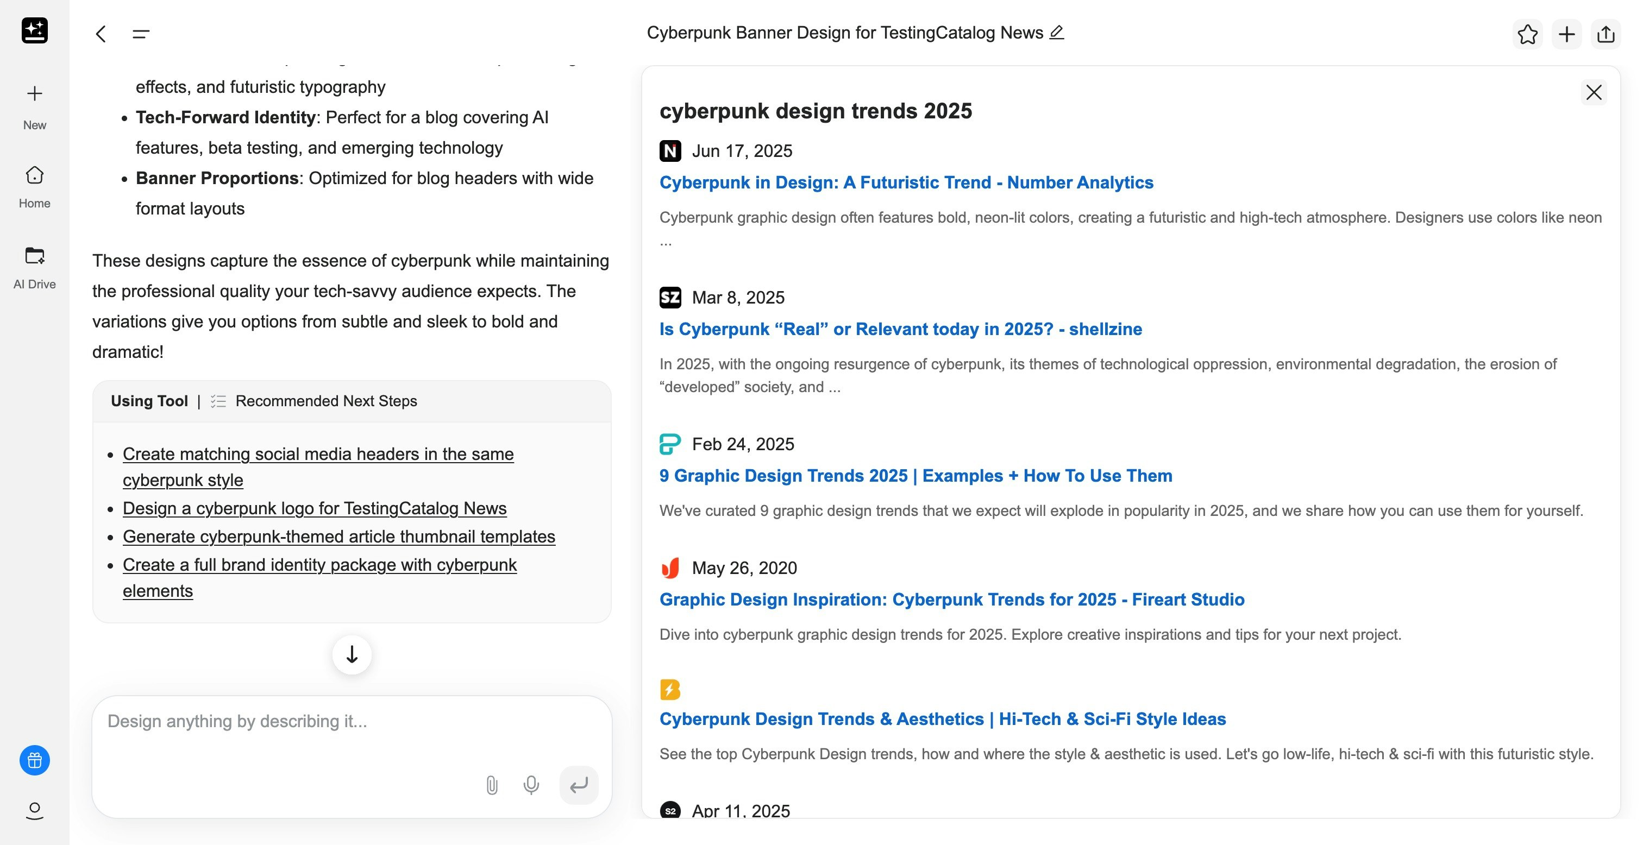Click the microphone voice input icon

(x=531, y=784)
